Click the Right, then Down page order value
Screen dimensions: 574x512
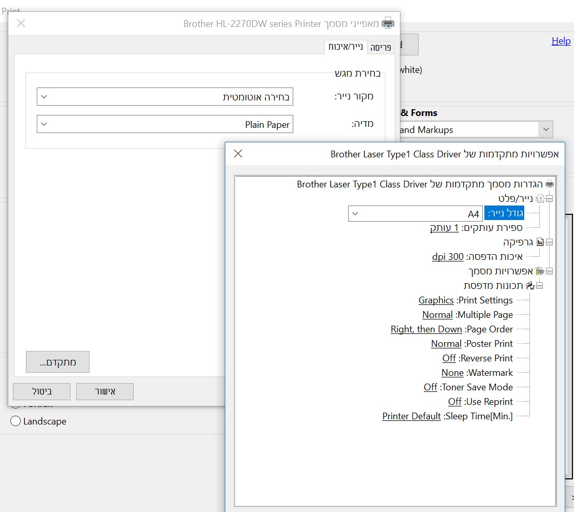pos(426,329)
